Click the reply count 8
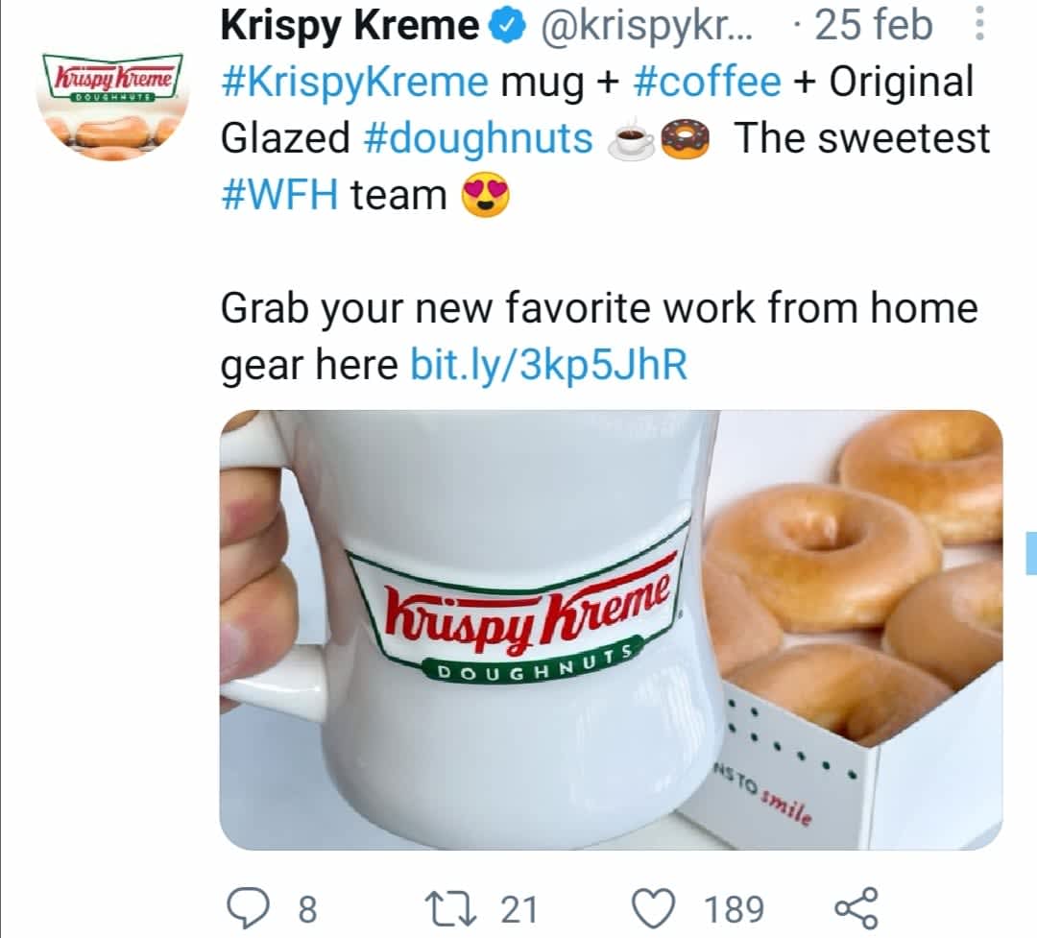Screen dimensions: 1037x938 [x=306, y=907]
